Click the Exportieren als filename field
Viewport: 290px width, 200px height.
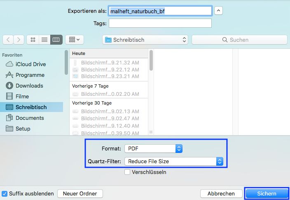click(x=160, y=11)
